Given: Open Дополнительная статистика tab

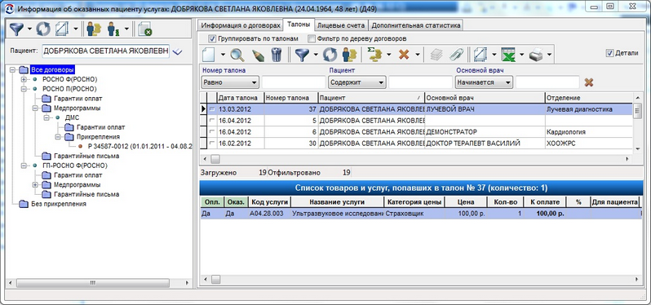Looking at the screenshot, I should pyautogui.click(x=415, y=25).
